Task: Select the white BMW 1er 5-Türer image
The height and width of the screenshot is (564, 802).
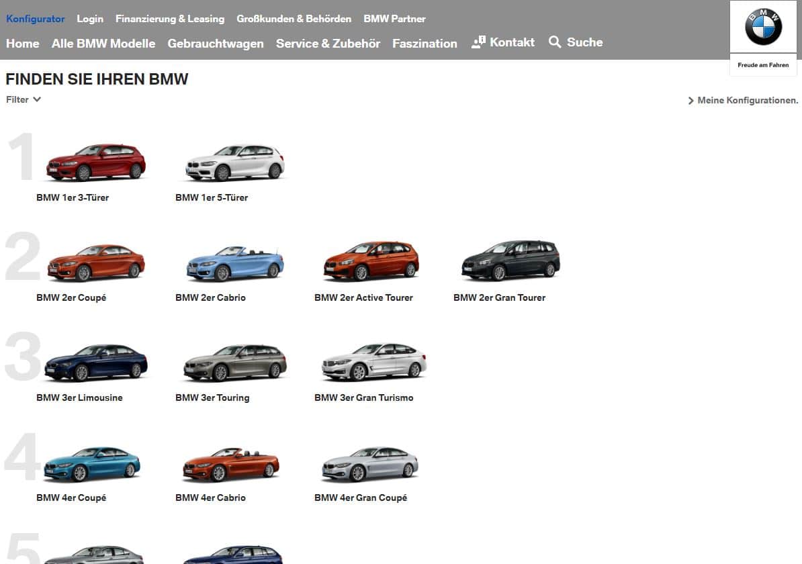Action: (235, 162)
